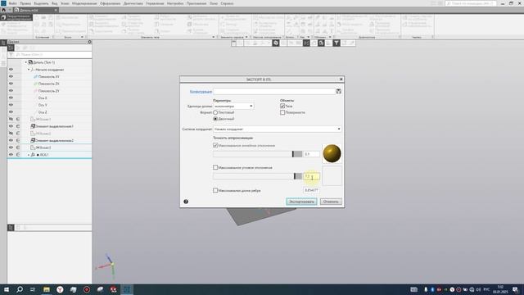The image size is (524, 295).
Task: Open the Windows Start menu
Action: tap(7, 289)
